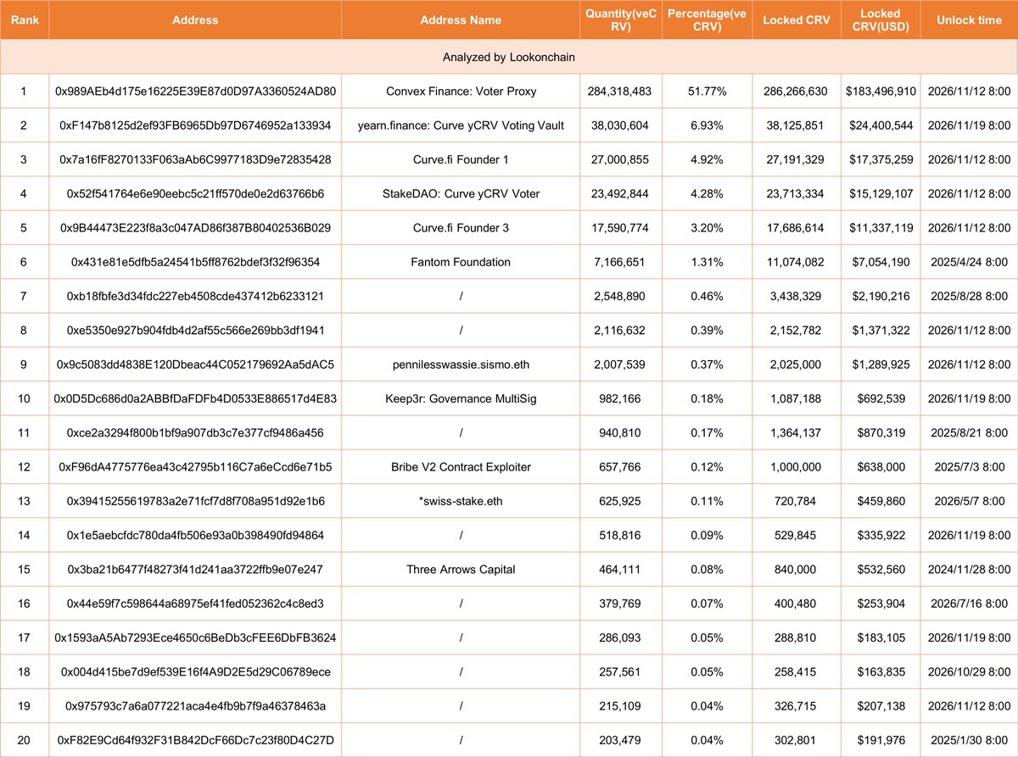Select the "Quantity(veCRV)" column header
Image resolution: width=1018 pixels, height=757 pixels.
point(620,20)
